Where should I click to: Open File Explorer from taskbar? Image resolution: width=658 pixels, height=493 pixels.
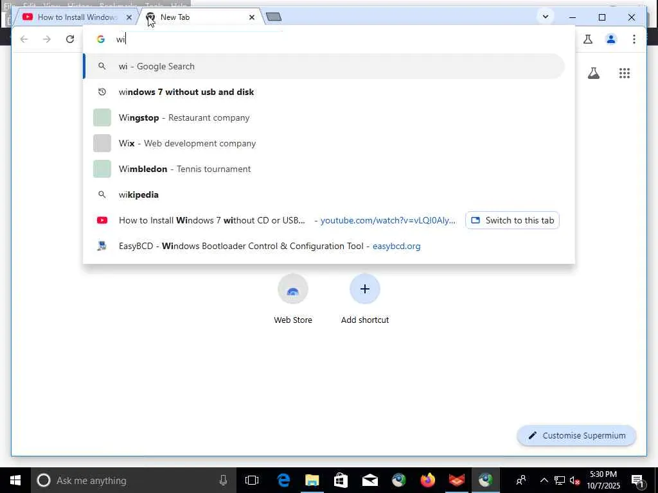coord(312,480)
